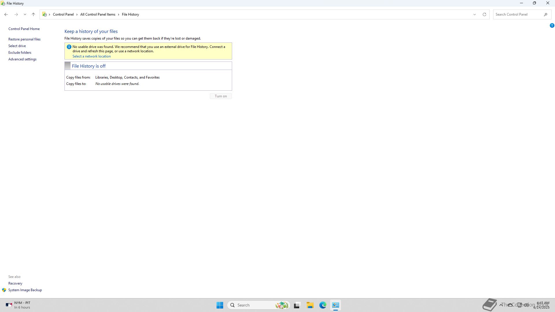Click the search magnifier in Control Panel
Viewport: 555px width, 312px height.
point(545,14)
